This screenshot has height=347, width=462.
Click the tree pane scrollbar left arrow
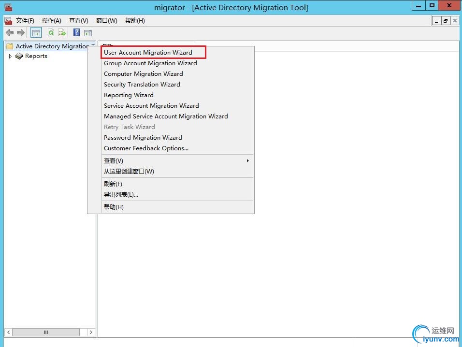coord(9,332)
